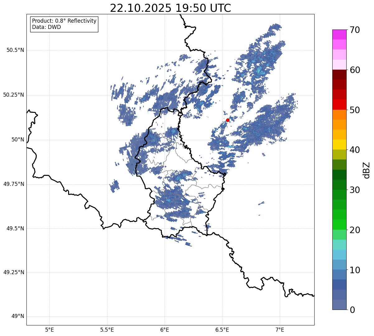Click the "Product: 0.8° Reflectivity" text
374x336 pixels.
[64, 21]
